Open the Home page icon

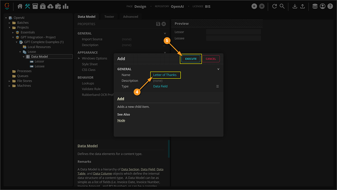point(20,6)
